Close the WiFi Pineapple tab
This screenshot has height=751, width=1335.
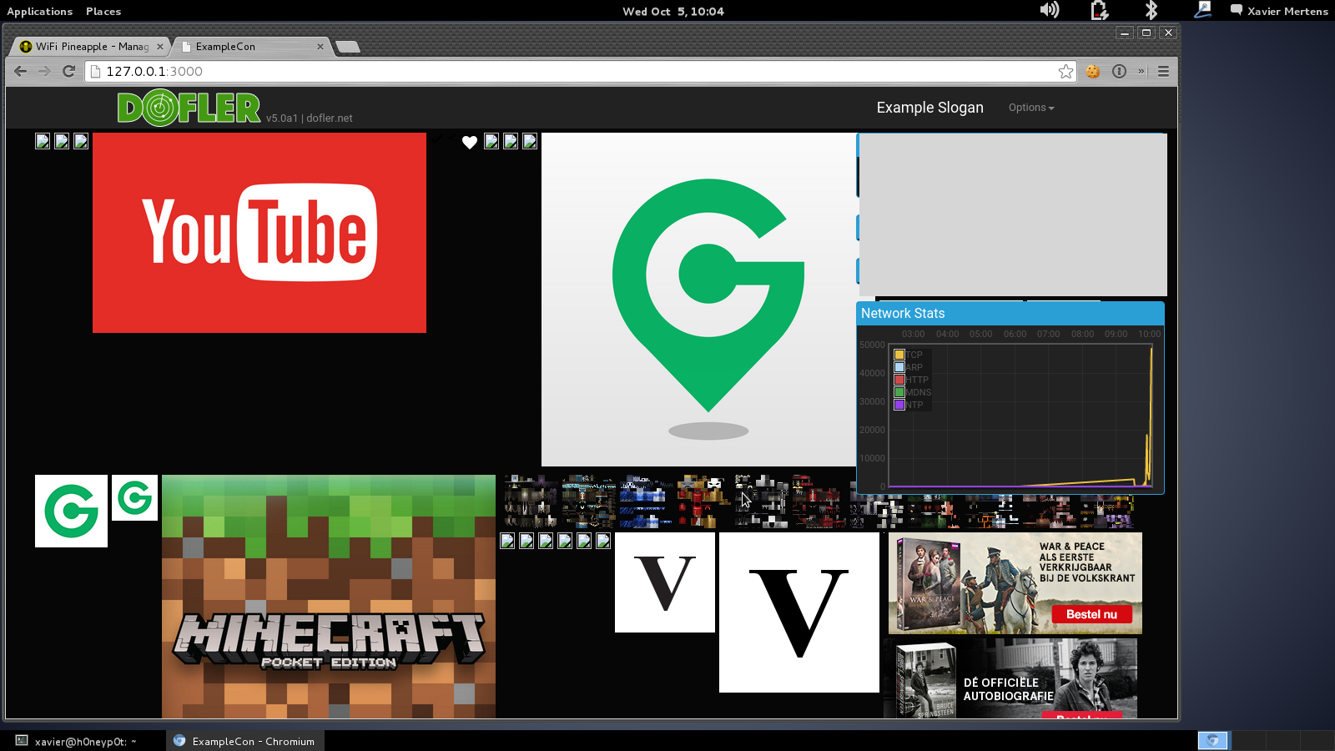160,47
